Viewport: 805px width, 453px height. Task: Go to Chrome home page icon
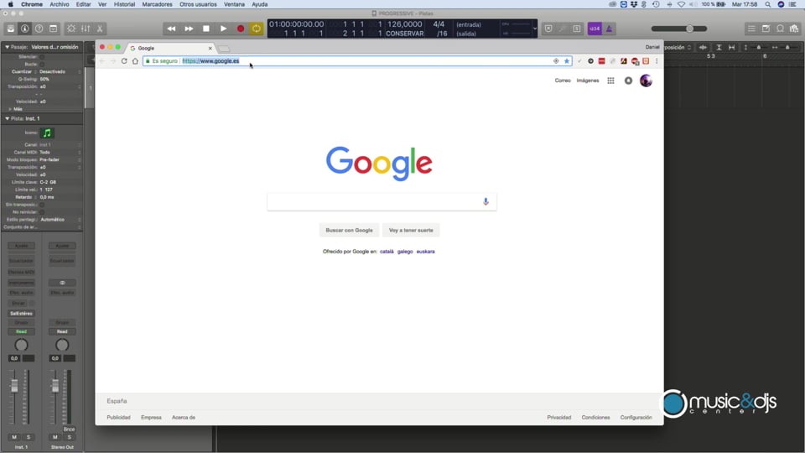pos(135,61)
